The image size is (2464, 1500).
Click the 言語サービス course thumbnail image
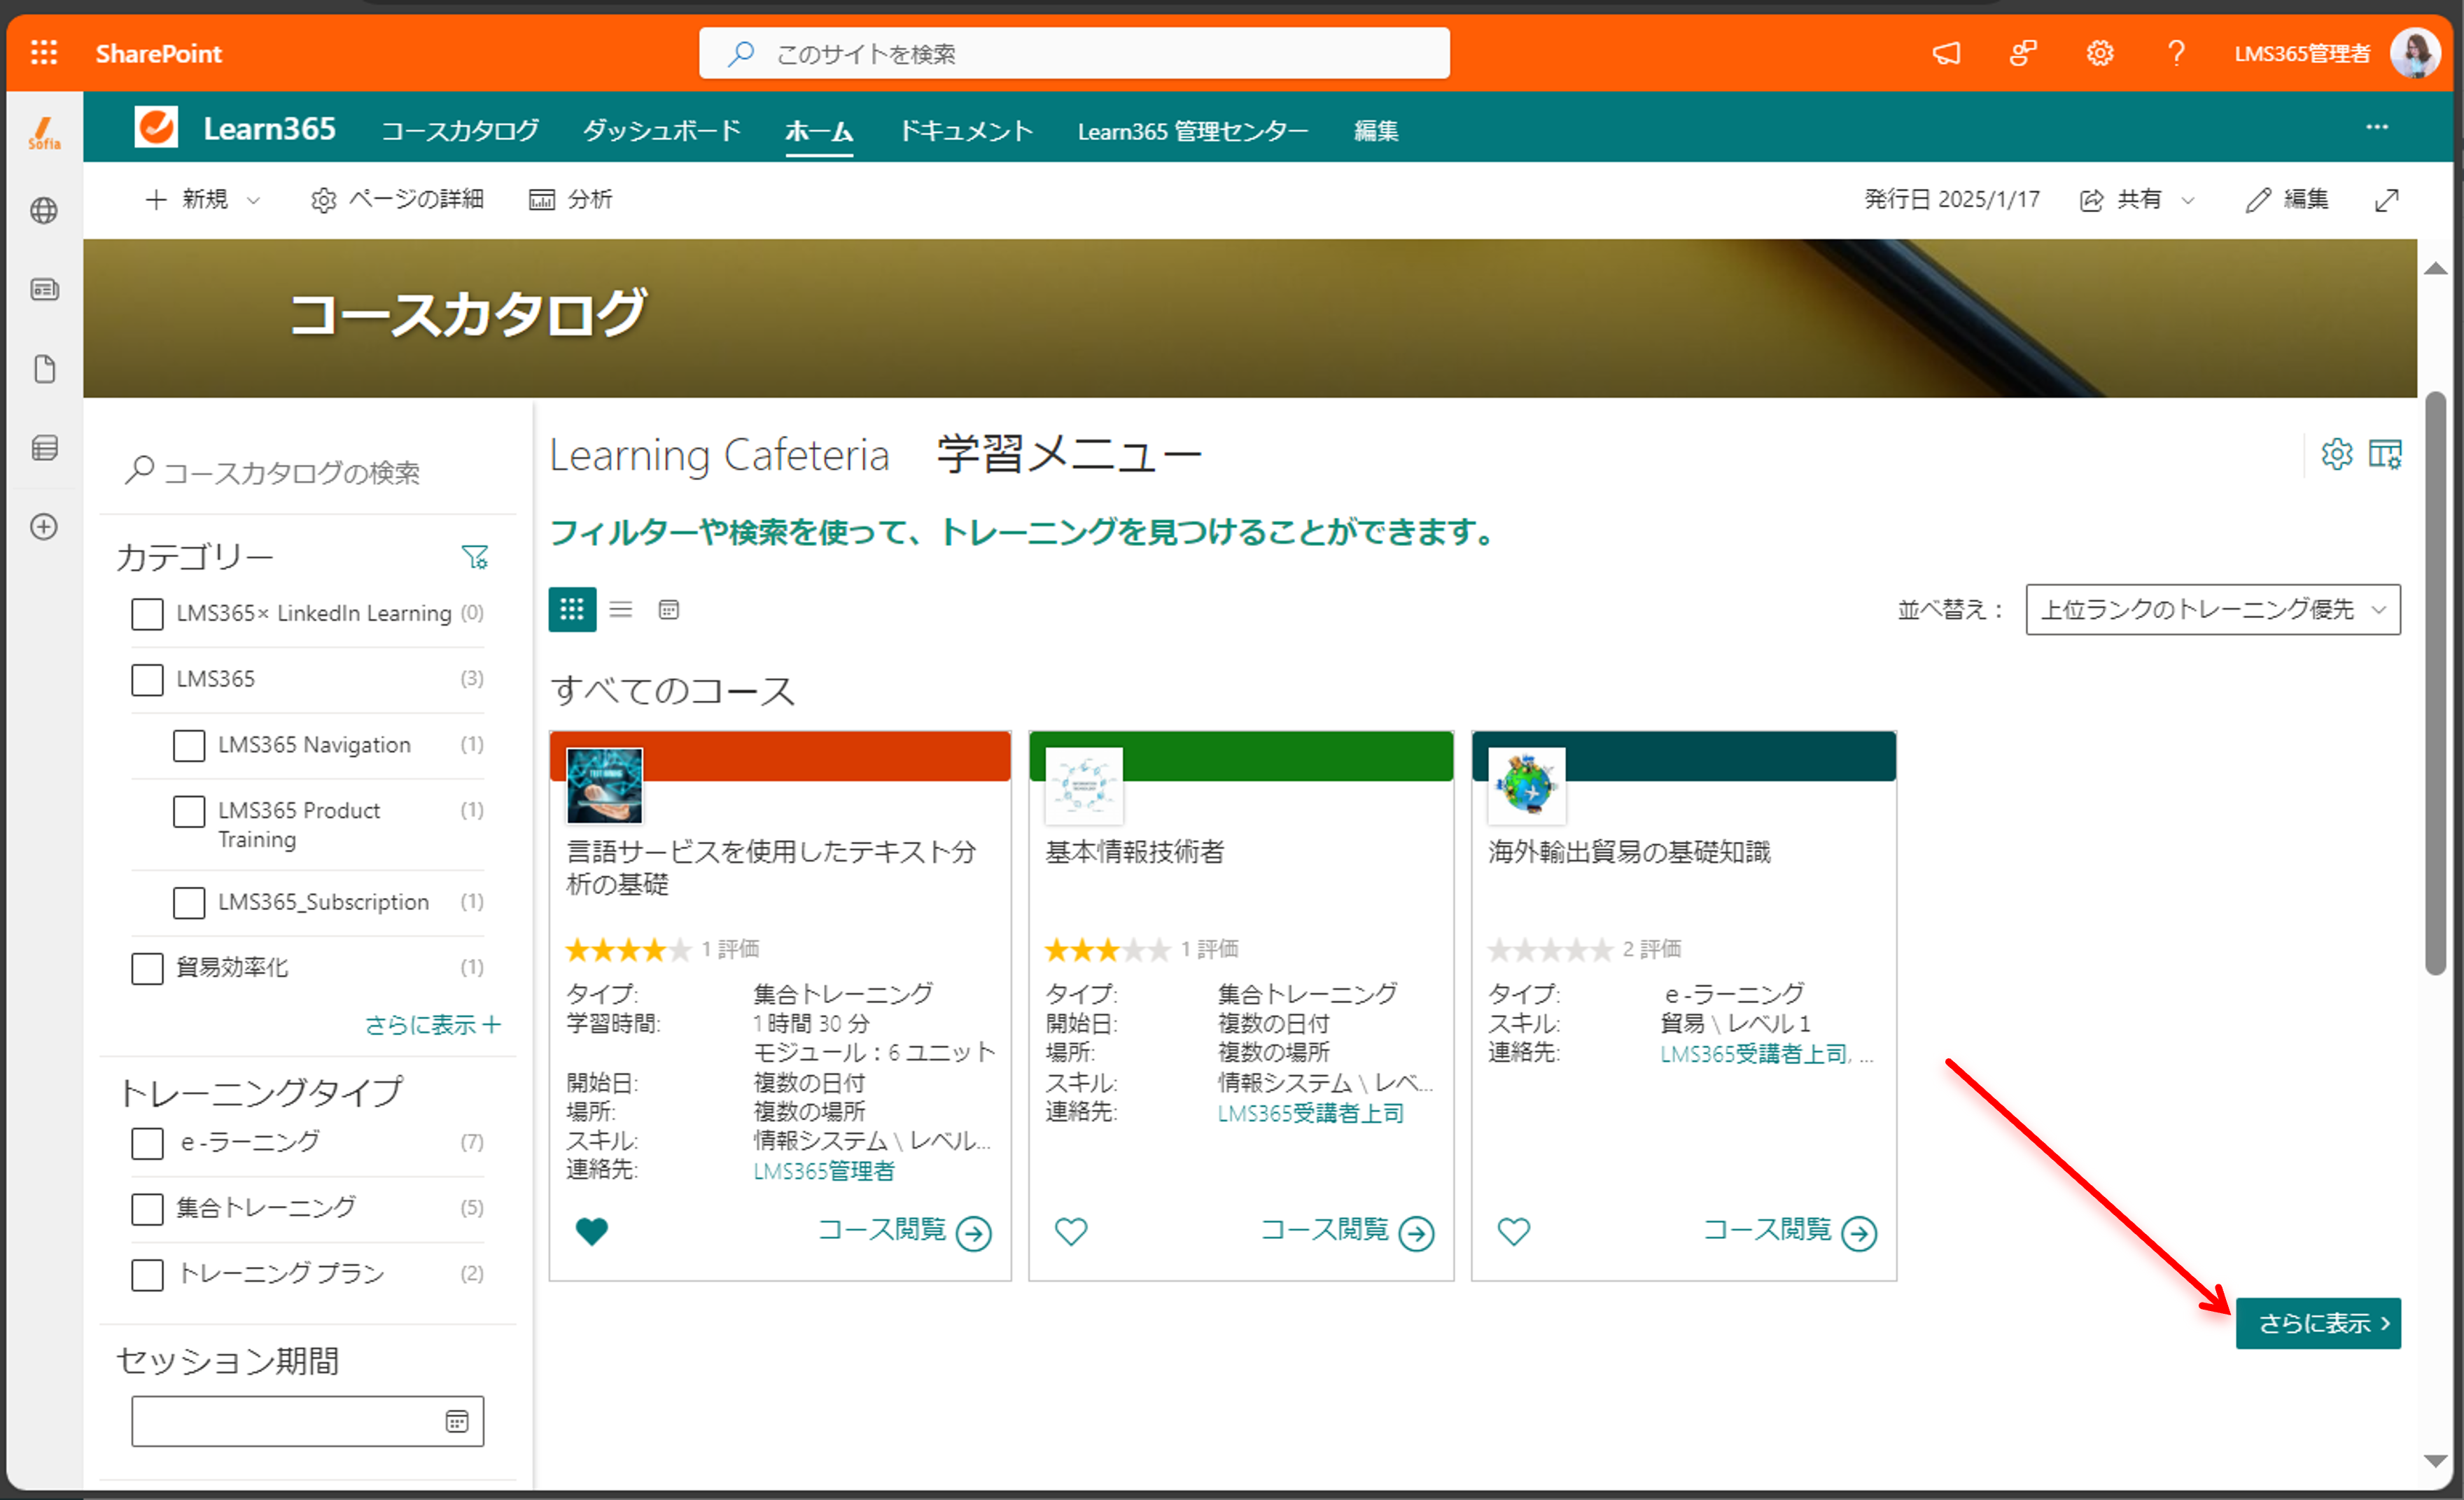604,786
